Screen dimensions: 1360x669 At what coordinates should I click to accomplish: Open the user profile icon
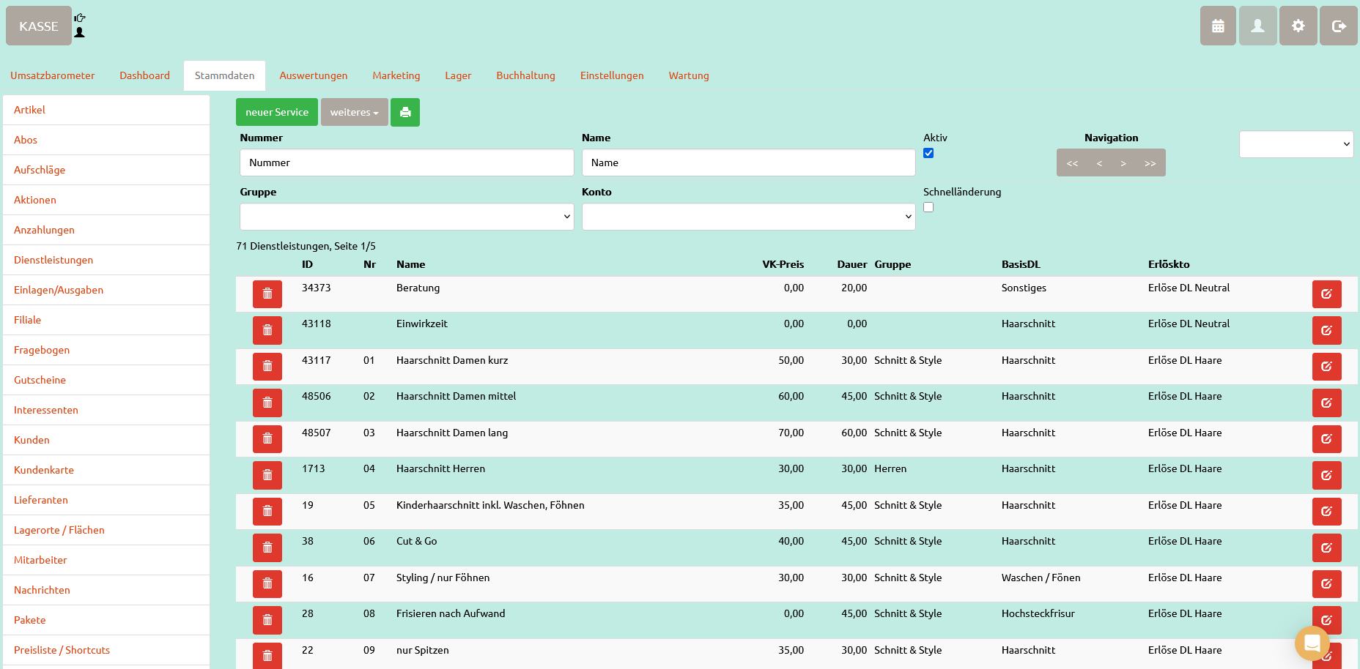(x=1257, y=26)
